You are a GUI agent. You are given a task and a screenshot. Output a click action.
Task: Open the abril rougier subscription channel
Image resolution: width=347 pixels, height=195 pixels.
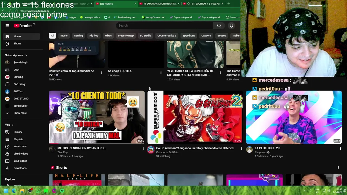click(x=21, y=106)
